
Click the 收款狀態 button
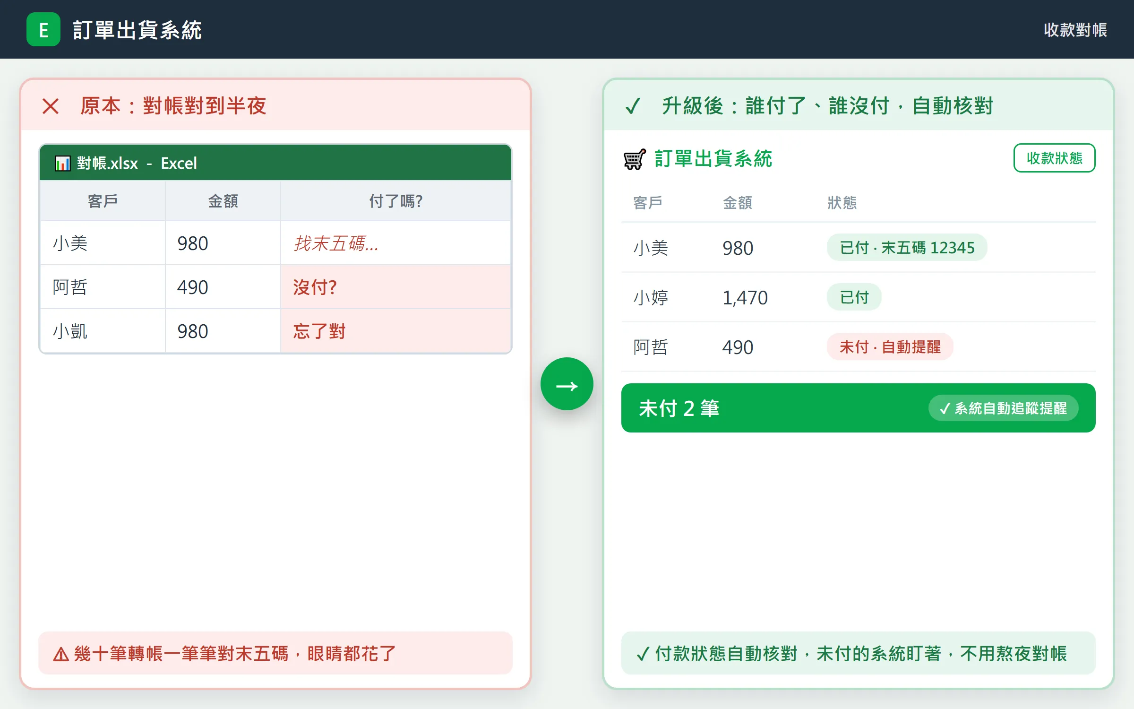tap(1054, 158)
